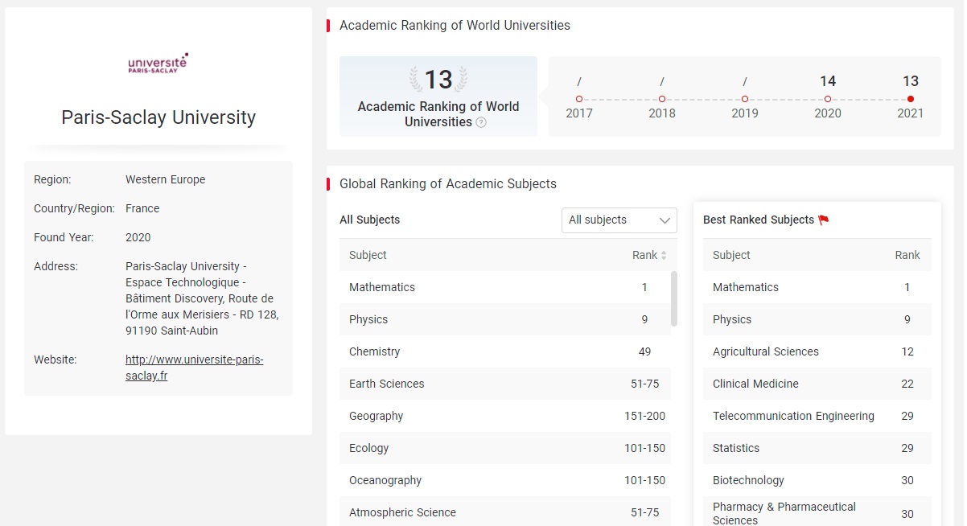
Task: Click the 2019 marker on ranking timeline
Action: point(745,99)
